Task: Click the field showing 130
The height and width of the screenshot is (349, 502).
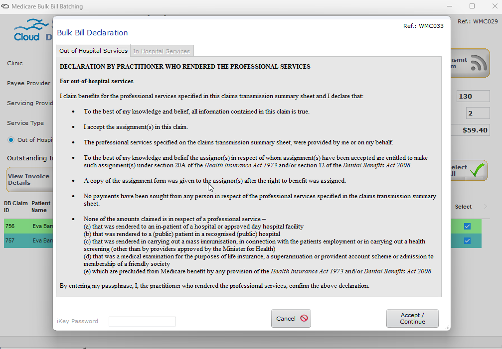Action: tap(473, 96)
